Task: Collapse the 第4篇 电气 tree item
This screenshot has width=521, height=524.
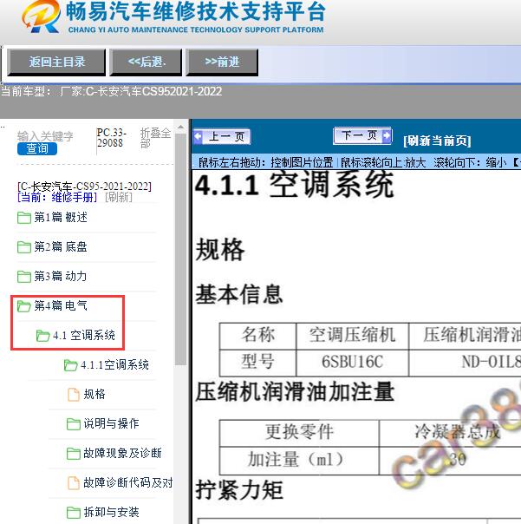Action: [x=61, y=305]
